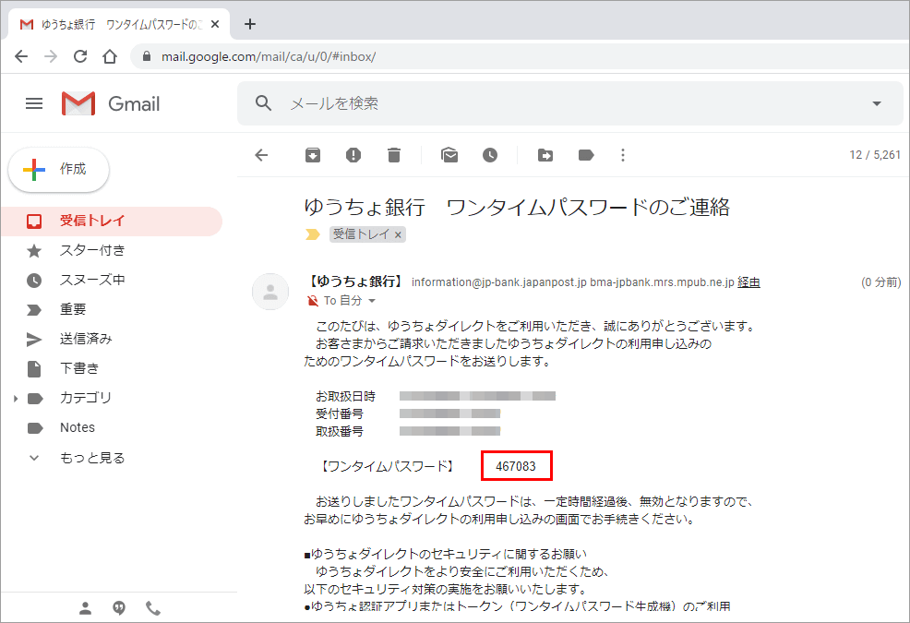This screenshot has width=910, height=623.
Task: Go back to inbox with arrow icon
Action: pyautogui.click(x=262, y=155)
